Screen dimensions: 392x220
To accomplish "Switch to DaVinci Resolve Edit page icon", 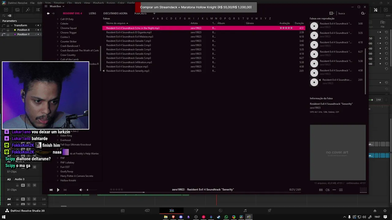I will 171,211.
